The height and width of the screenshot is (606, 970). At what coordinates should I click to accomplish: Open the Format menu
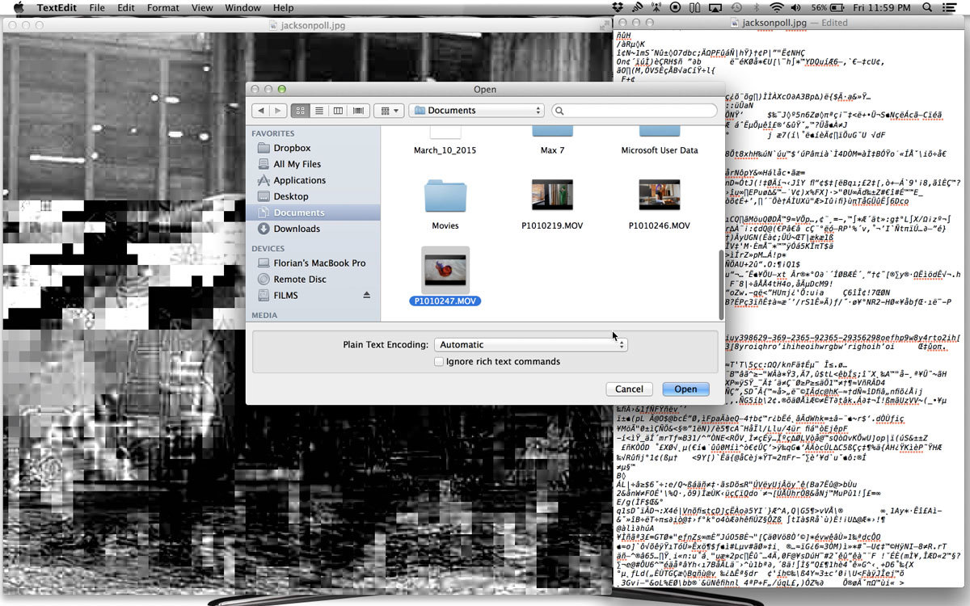tap(163, 8)
